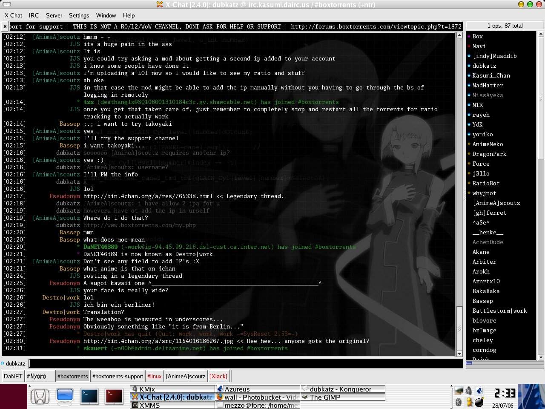The image size is (545, 409).
Task: Open the X-Chat menu
Action: click(x=13, y=15)
